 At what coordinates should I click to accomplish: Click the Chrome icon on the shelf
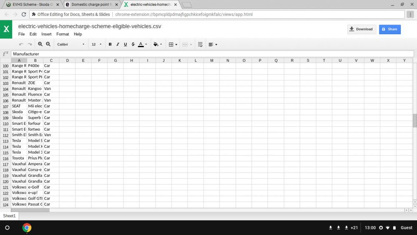27,228
